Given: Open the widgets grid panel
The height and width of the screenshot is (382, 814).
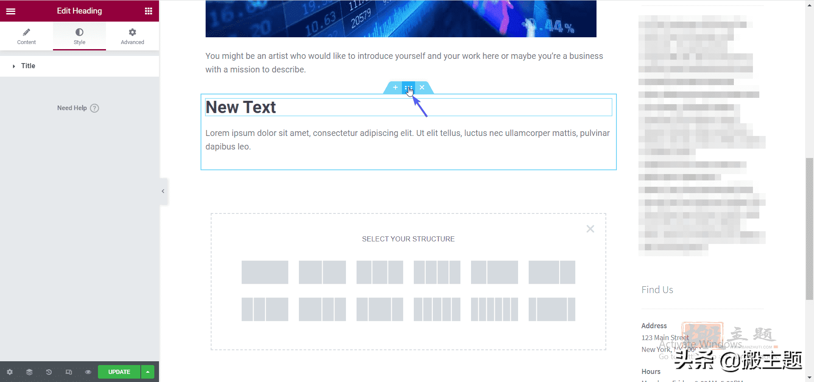Looking at the screenshot, I should pos(148,11).
